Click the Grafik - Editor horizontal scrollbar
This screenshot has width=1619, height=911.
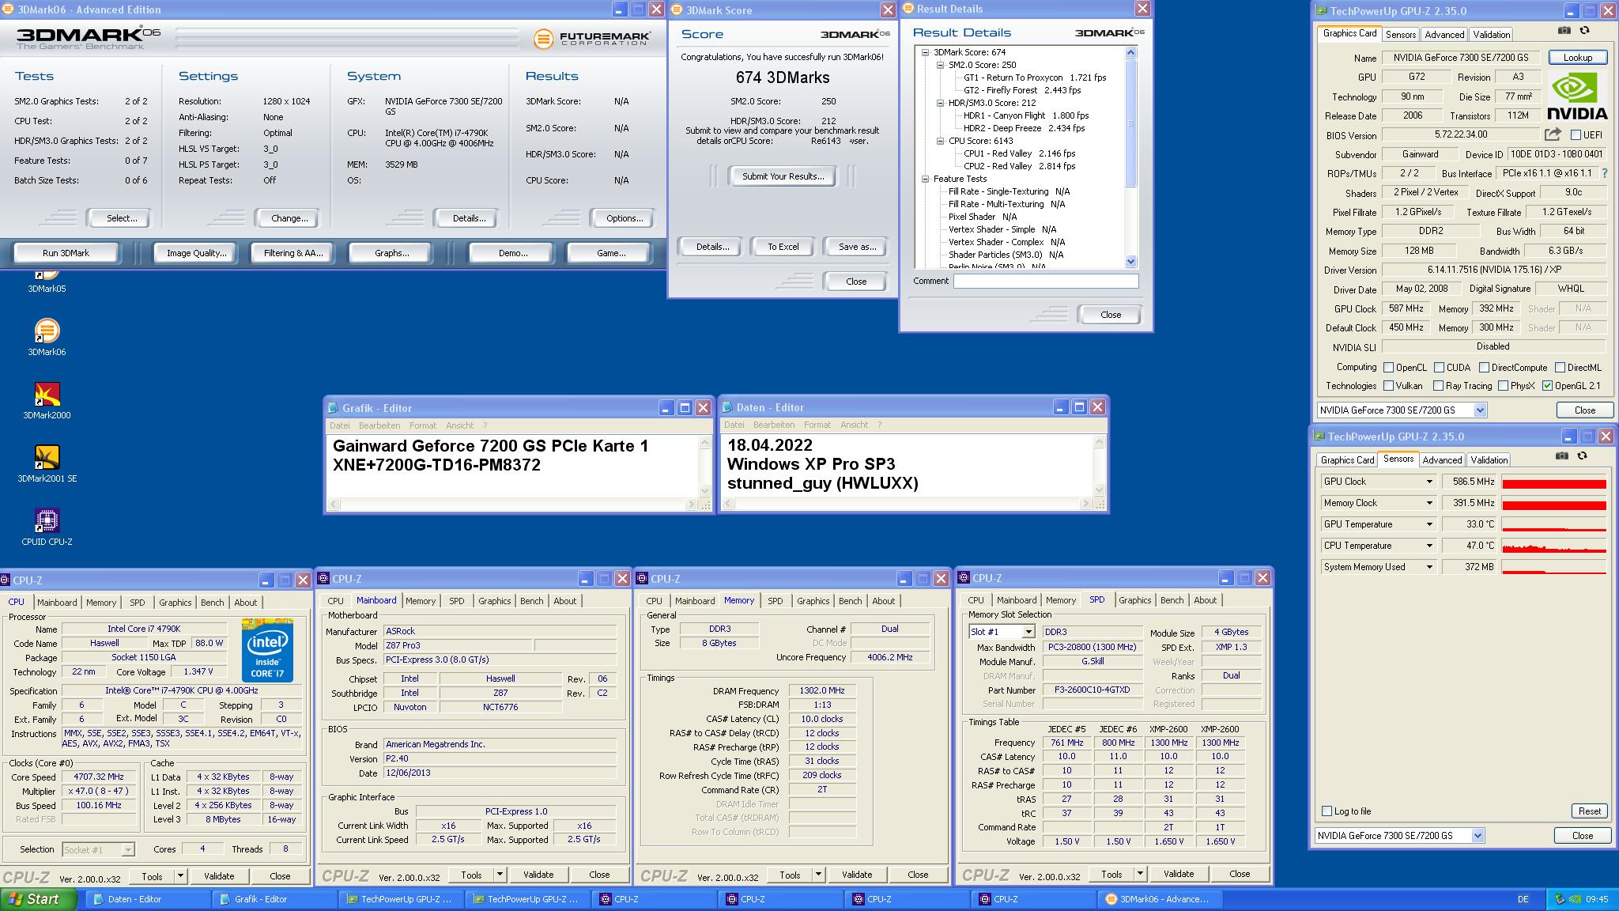click(x=513, y=504)
